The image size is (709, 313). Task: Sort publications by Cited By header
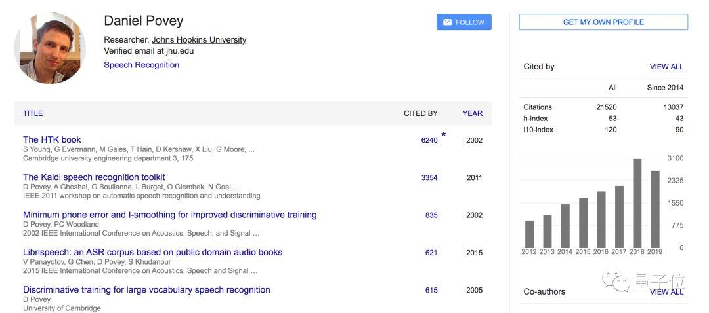[420, 113]
